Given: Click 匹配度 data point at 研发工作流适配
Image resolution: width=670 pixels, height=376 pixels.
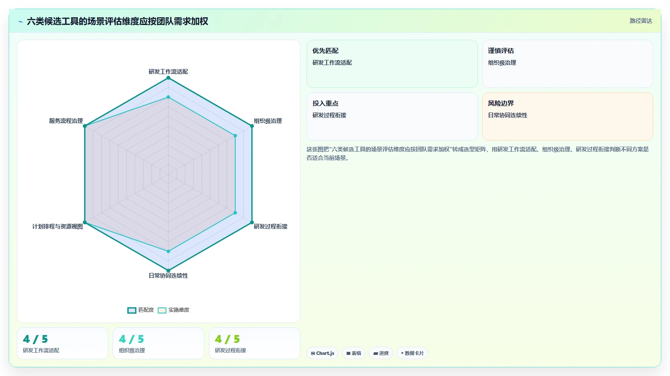Looking at the screenshot, I should [x=168, y=78].
